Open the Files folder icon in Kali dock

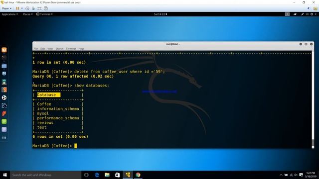pos(4,66)
